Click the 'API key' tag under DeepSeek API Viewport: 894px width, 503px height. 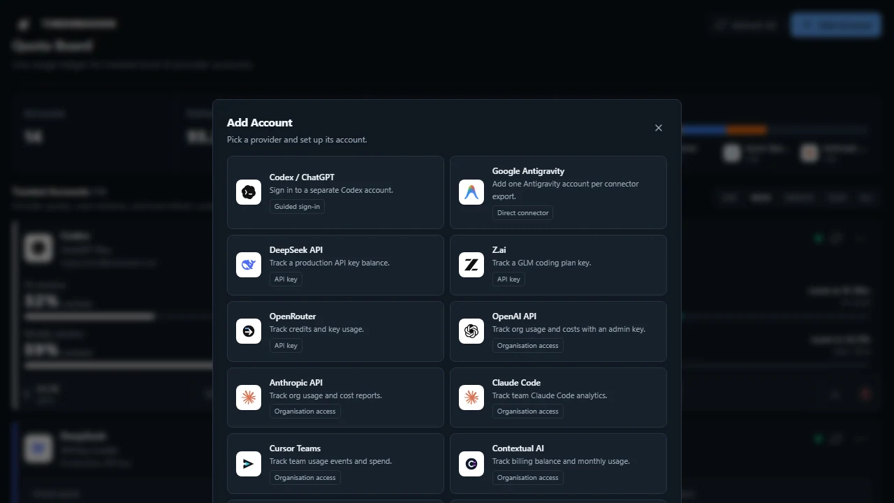tap(286, 279)
